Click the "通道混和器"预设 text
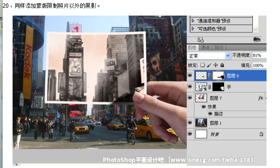Image resolution: width=280 pixels, height=168 pixels. [214, 21]
